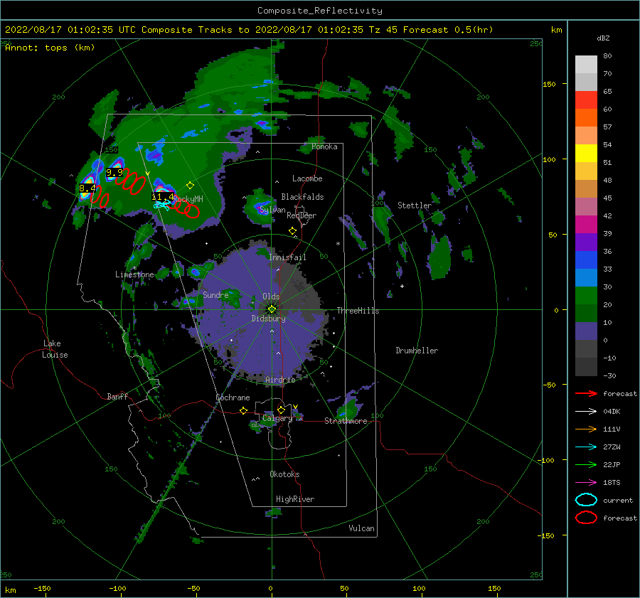Click the radar site marker at Olds
Screen dimensions: 640x598
click(272, 309)
